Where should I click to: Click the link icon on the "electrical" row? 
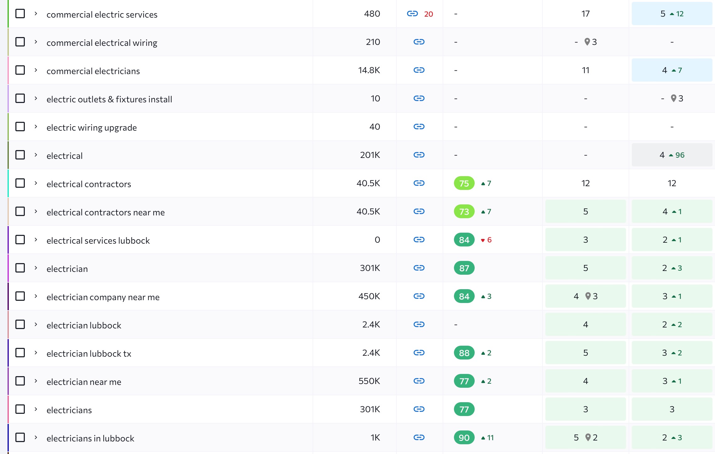pos(419,155)
